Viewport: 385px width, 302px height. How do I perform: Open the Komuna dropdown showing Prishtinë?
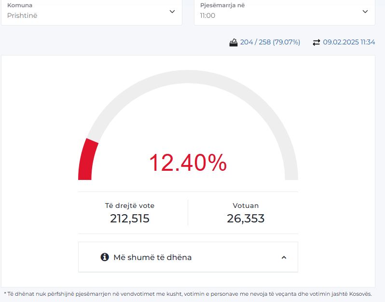91,11
